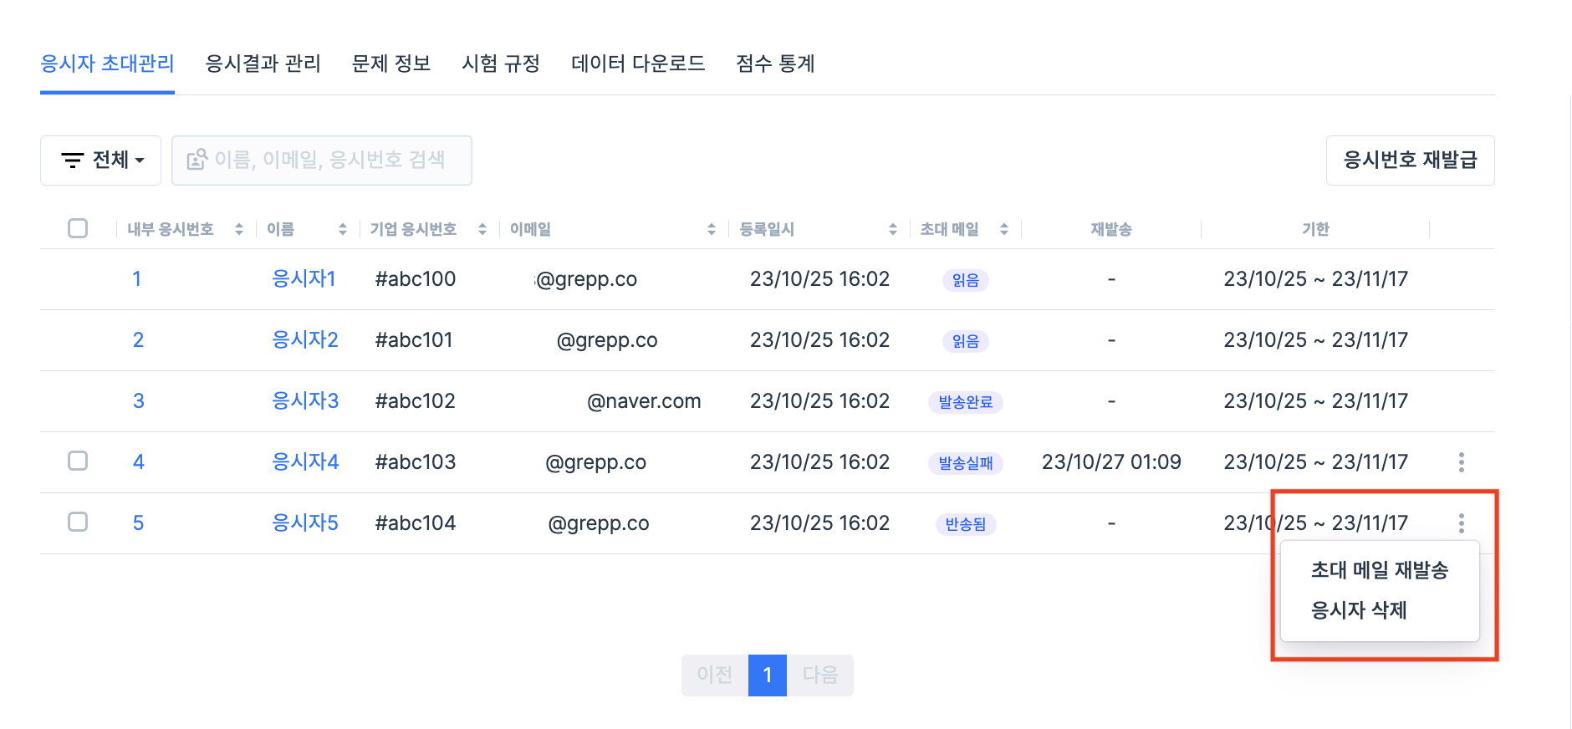Viewport: 1572px width, 729px height.
Task: Toggle the select-all header checkbox
Action: point(78,228)
